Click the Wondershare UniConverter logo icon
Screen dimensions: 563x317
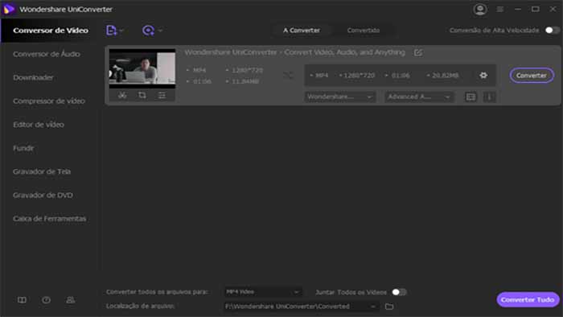[9, 9]
